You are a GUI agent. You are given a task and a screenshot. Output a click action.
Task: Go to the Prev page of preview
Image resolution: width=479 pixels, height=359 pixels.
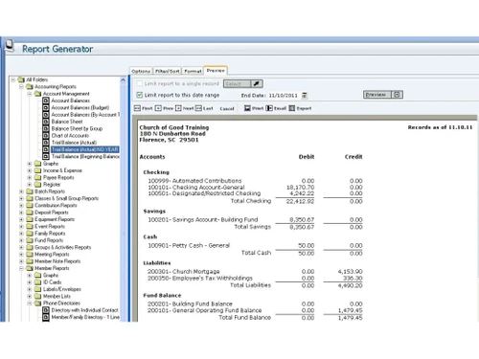[165, 108]
